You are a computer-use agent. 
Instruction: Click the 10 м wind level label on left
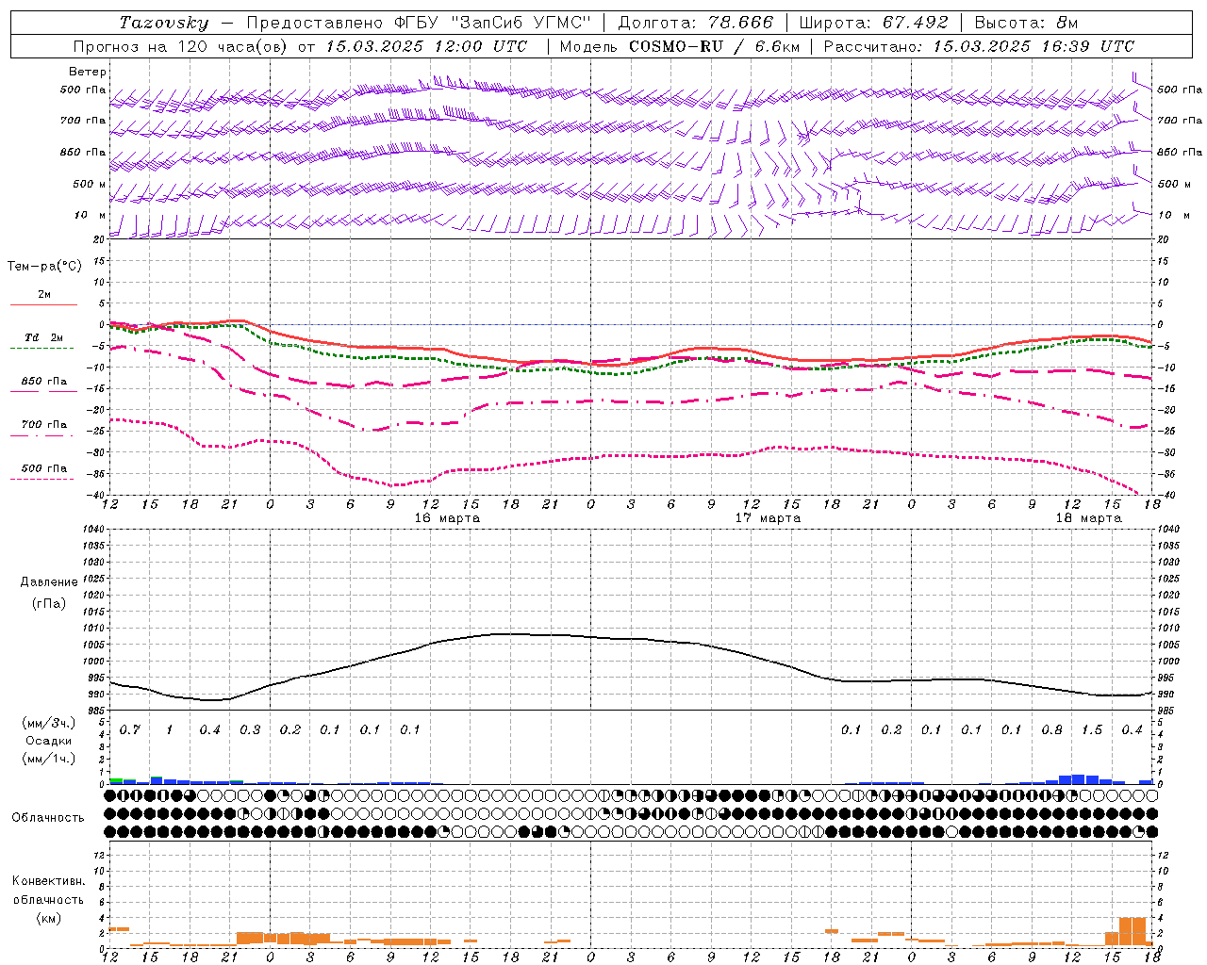click(91, 215)
